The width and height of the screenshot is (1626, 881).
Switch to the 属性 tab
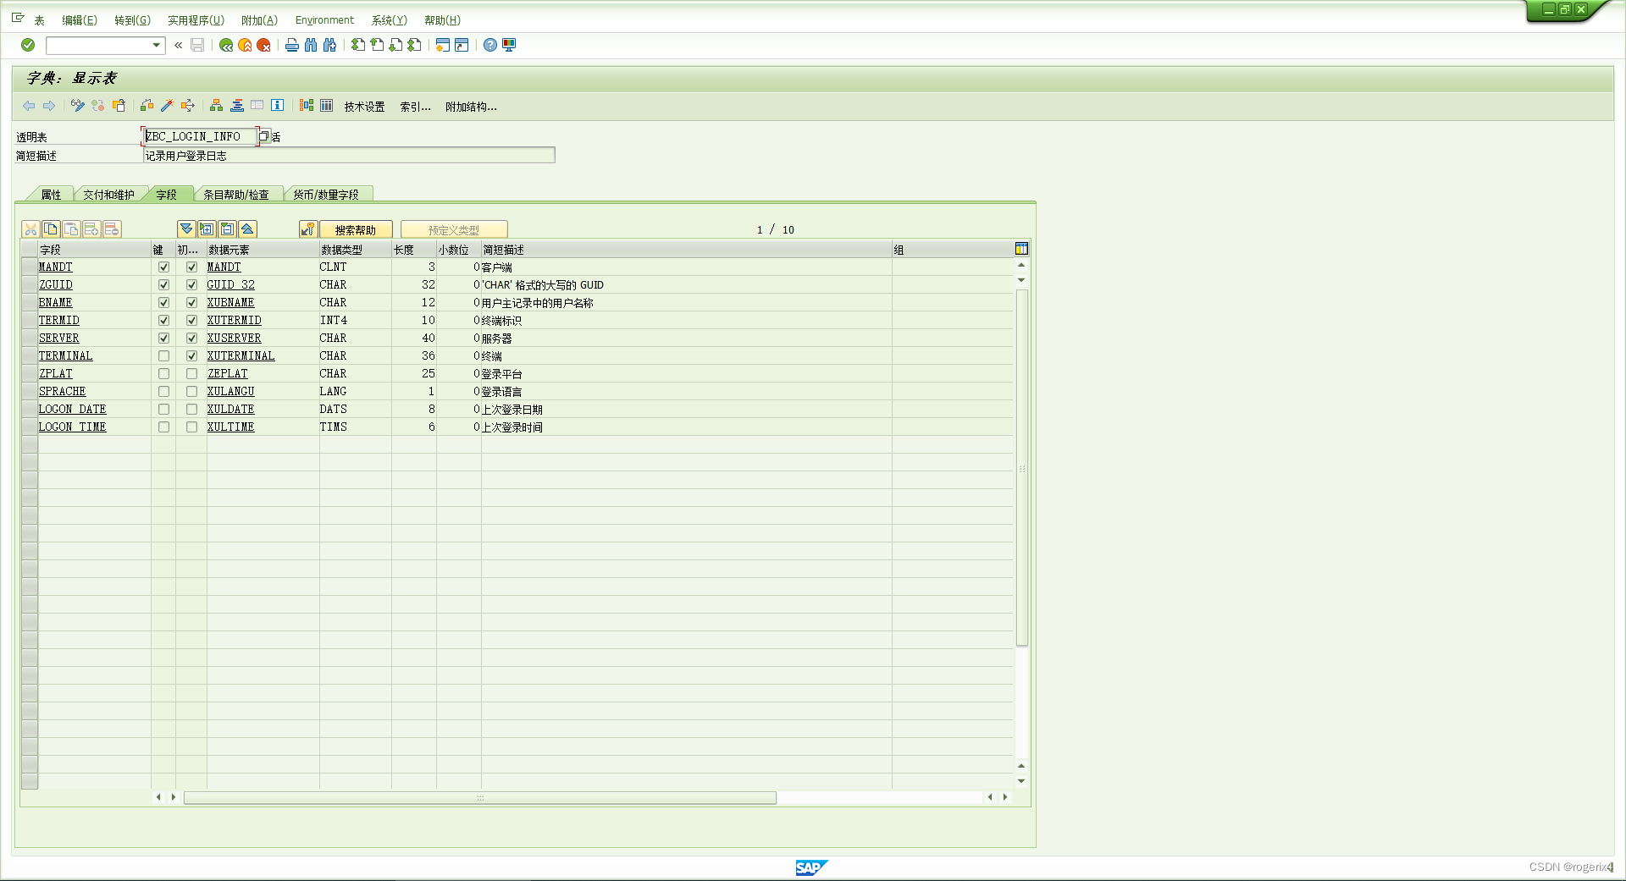coord(51,195)
